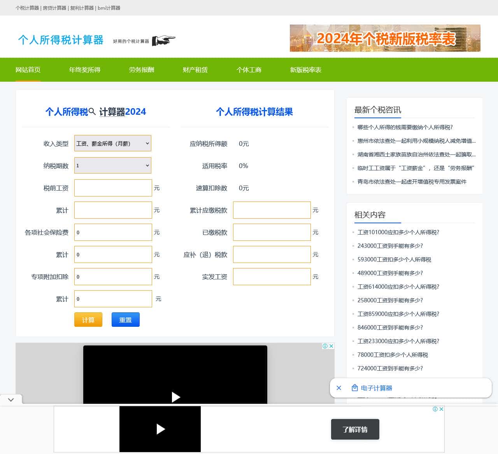Open the 年终奖所得 nav tab
The image size is (498, 454).
point(84,70)
